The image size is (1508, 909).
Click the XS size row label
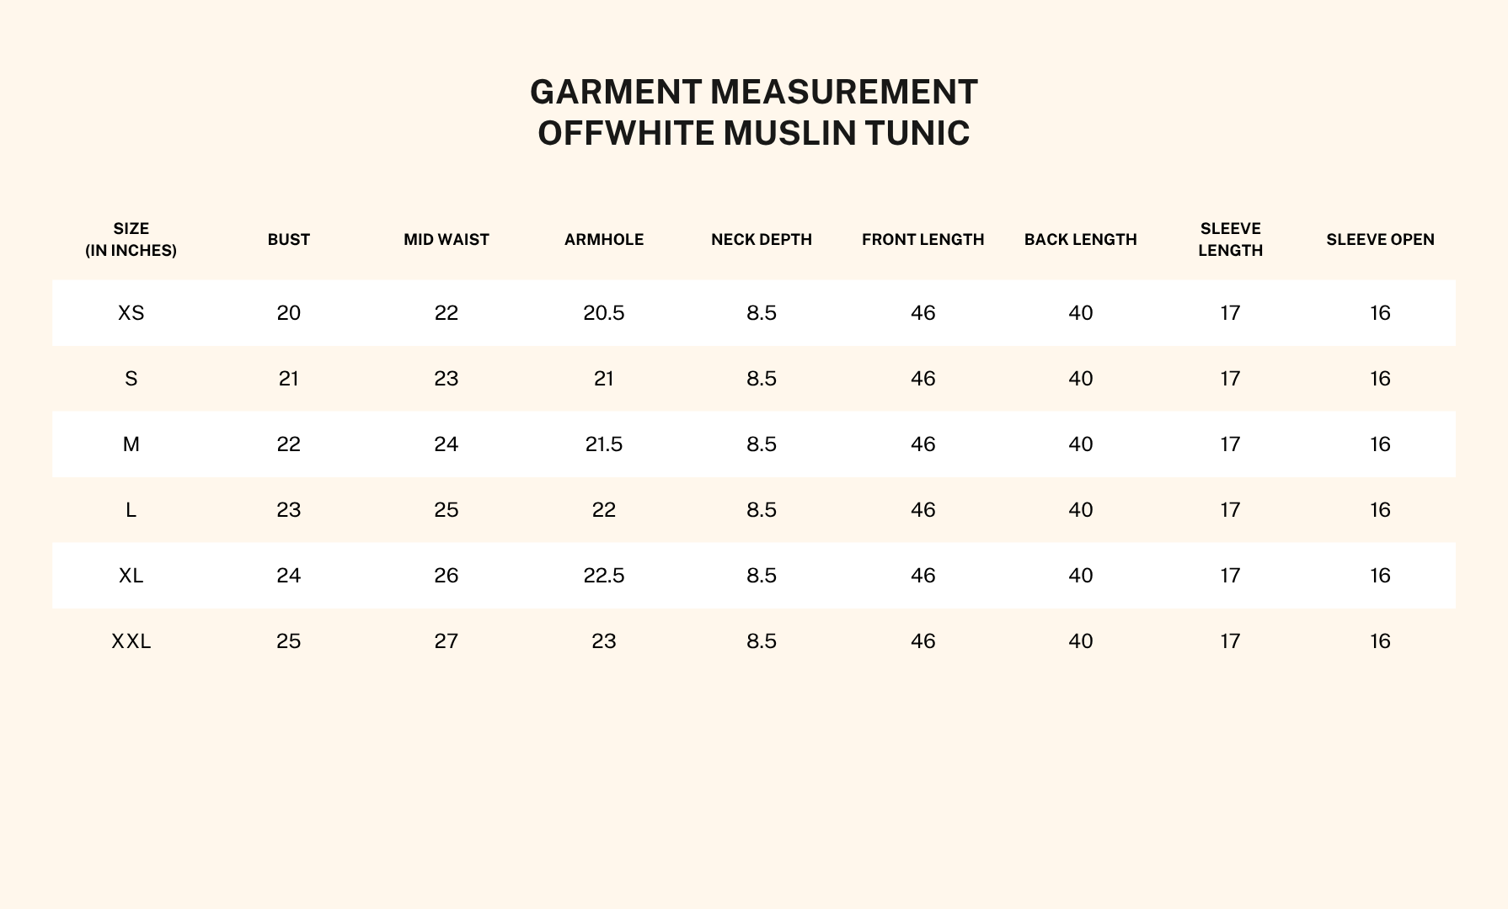(131, 313)
